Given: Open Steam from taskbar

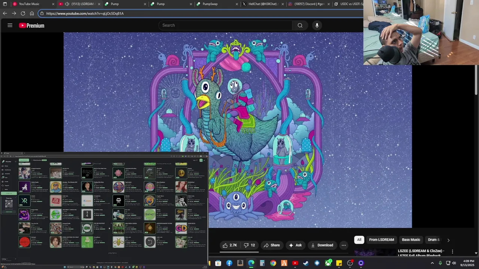Looking at the screenshot, I should point(306,263).
